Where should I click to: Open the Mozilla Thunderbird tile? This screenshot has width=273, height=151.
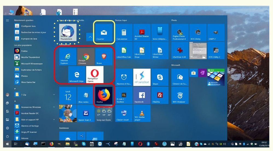pos(68,32)
